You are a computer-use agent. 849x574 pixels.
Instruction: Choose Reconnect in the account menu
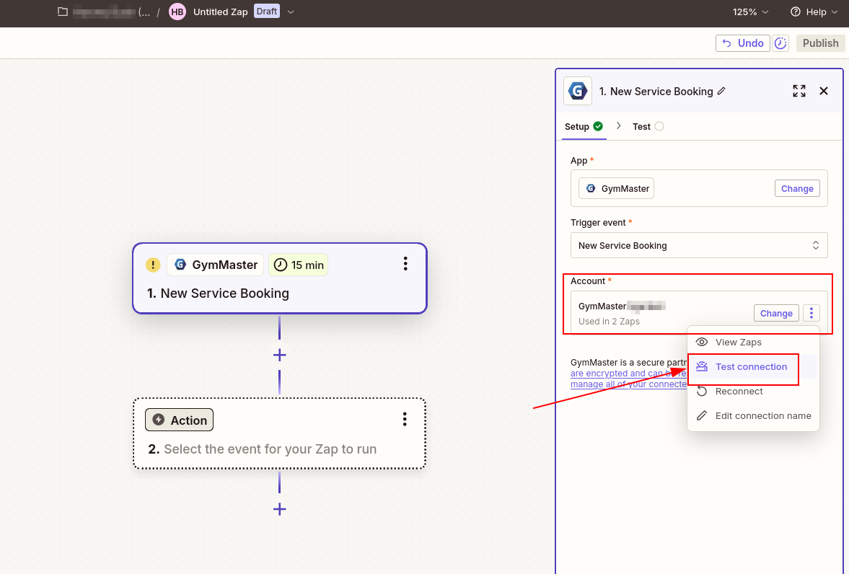tap(739, 392)
